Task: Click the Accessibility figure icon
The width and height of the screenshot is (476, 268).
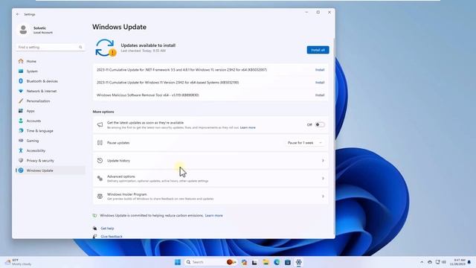Action: click(x=21, y=150)
